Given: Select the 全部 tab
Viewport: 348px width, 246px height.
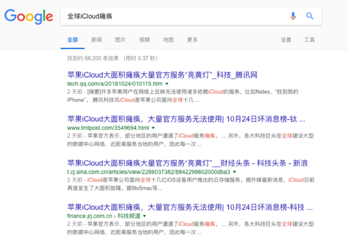Looking at the screenshot, I should (x=72, y=40).
